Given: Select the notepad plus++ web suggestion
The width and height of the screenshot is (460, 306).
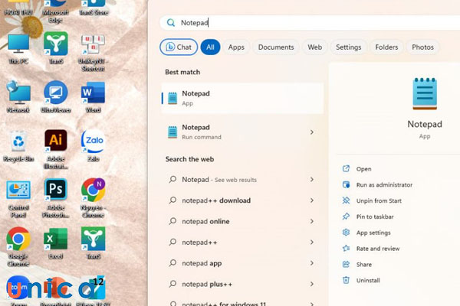Looking at the screenshot, I should point(242,284).
